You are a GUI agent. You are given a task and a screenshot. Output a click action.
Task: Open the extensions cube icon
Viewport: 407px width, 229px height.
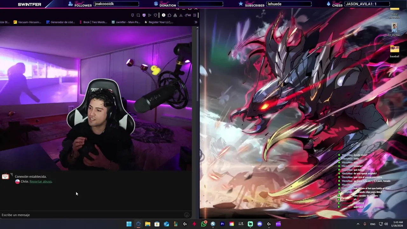(x=169, y=15)
